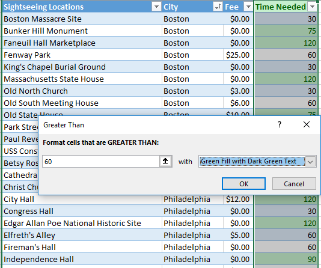This screenshot has width=321, height=268.
Task: Click the Sightseeing Locations column header
Action: coord(44,7)
